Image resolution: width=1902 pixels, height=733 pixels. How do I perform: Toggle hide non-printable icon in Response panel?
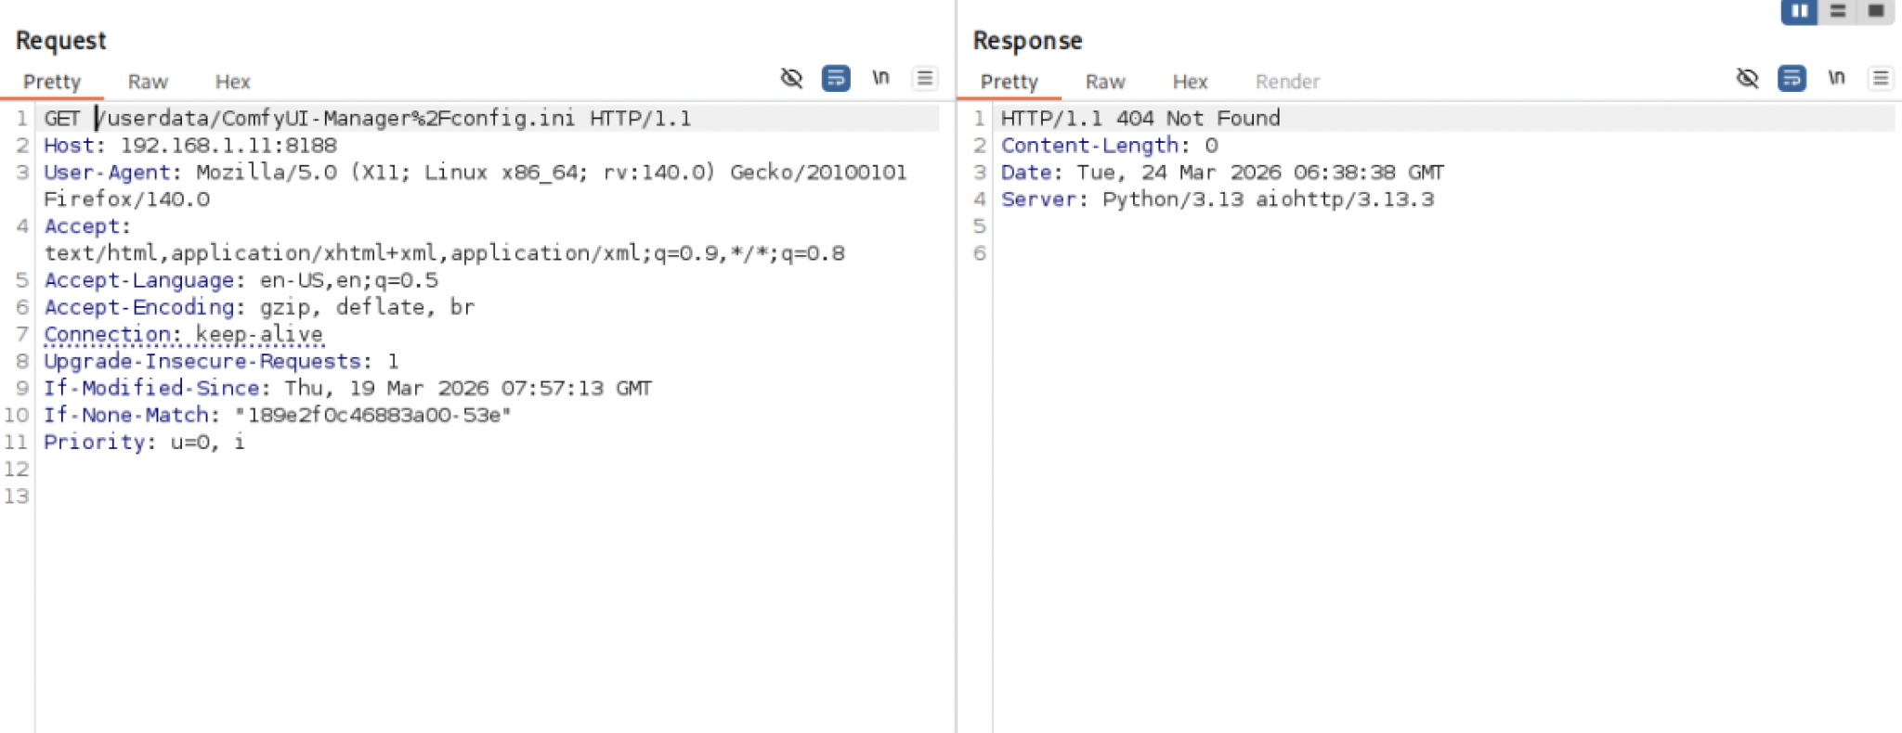click(x=1747, y=78)
